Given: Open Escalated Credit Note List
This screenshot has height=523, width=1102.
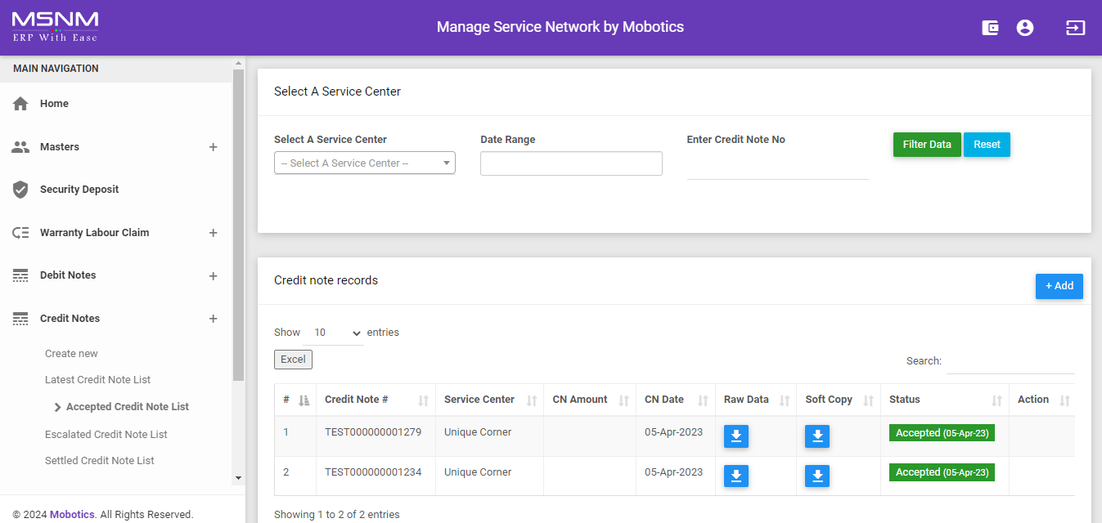Looking at the screenshot, I should pyautogui.click(x=106, y=434).
